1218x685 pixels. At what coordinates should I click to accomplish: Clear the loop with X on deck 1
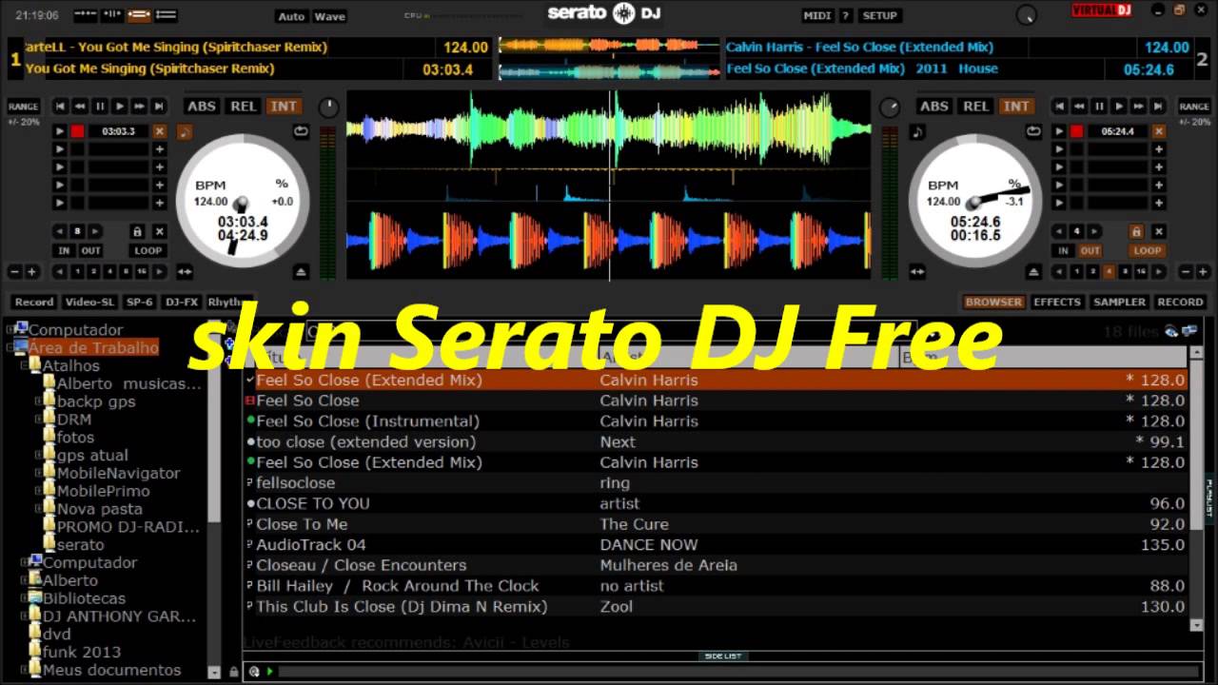coord(160,231)
